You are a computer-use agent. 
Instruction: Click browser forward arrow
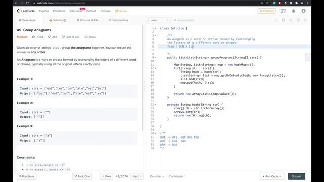tap(22, 3)
